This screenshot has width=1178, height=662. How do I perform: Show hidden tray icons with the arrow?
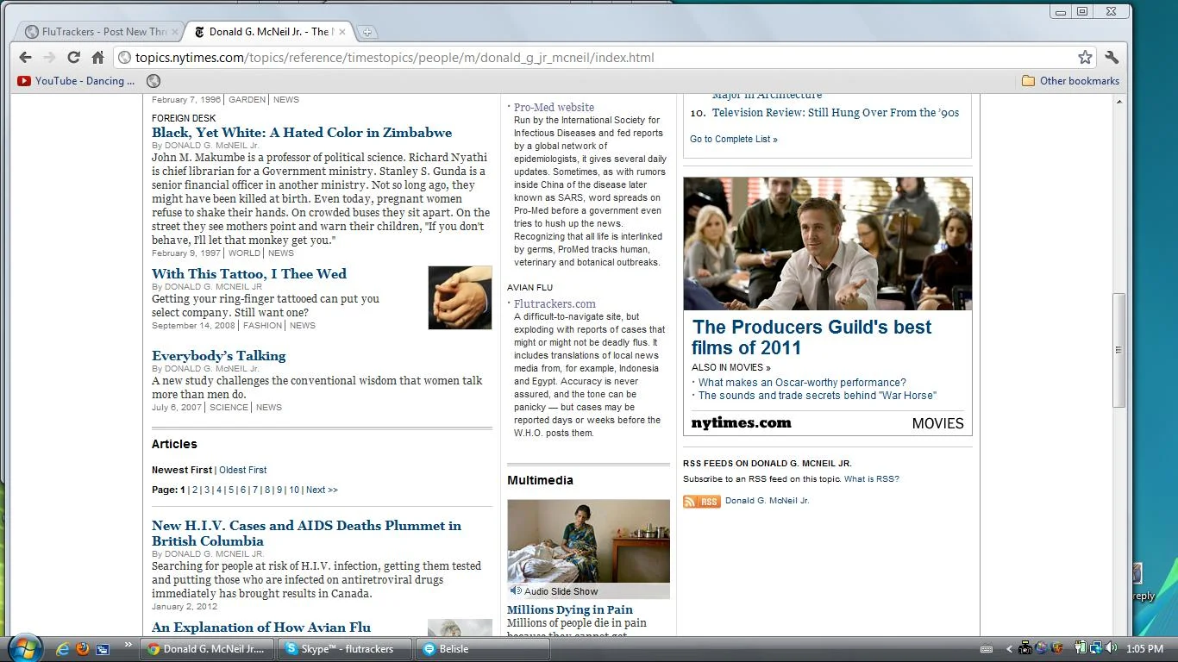tap(1009, 649)
